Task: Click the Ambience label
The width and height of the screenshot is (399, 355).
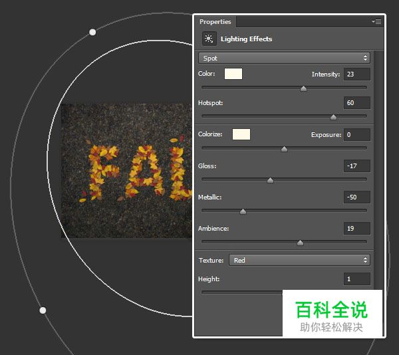Action: click(x=213, y=229)
